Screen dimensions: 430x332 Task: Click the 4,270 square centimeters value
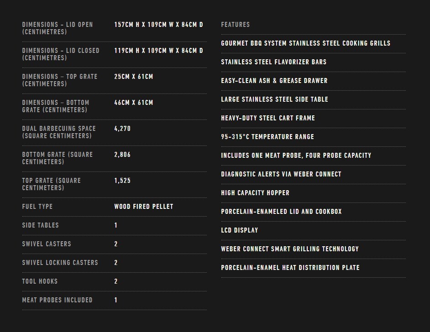pos(122,129)
